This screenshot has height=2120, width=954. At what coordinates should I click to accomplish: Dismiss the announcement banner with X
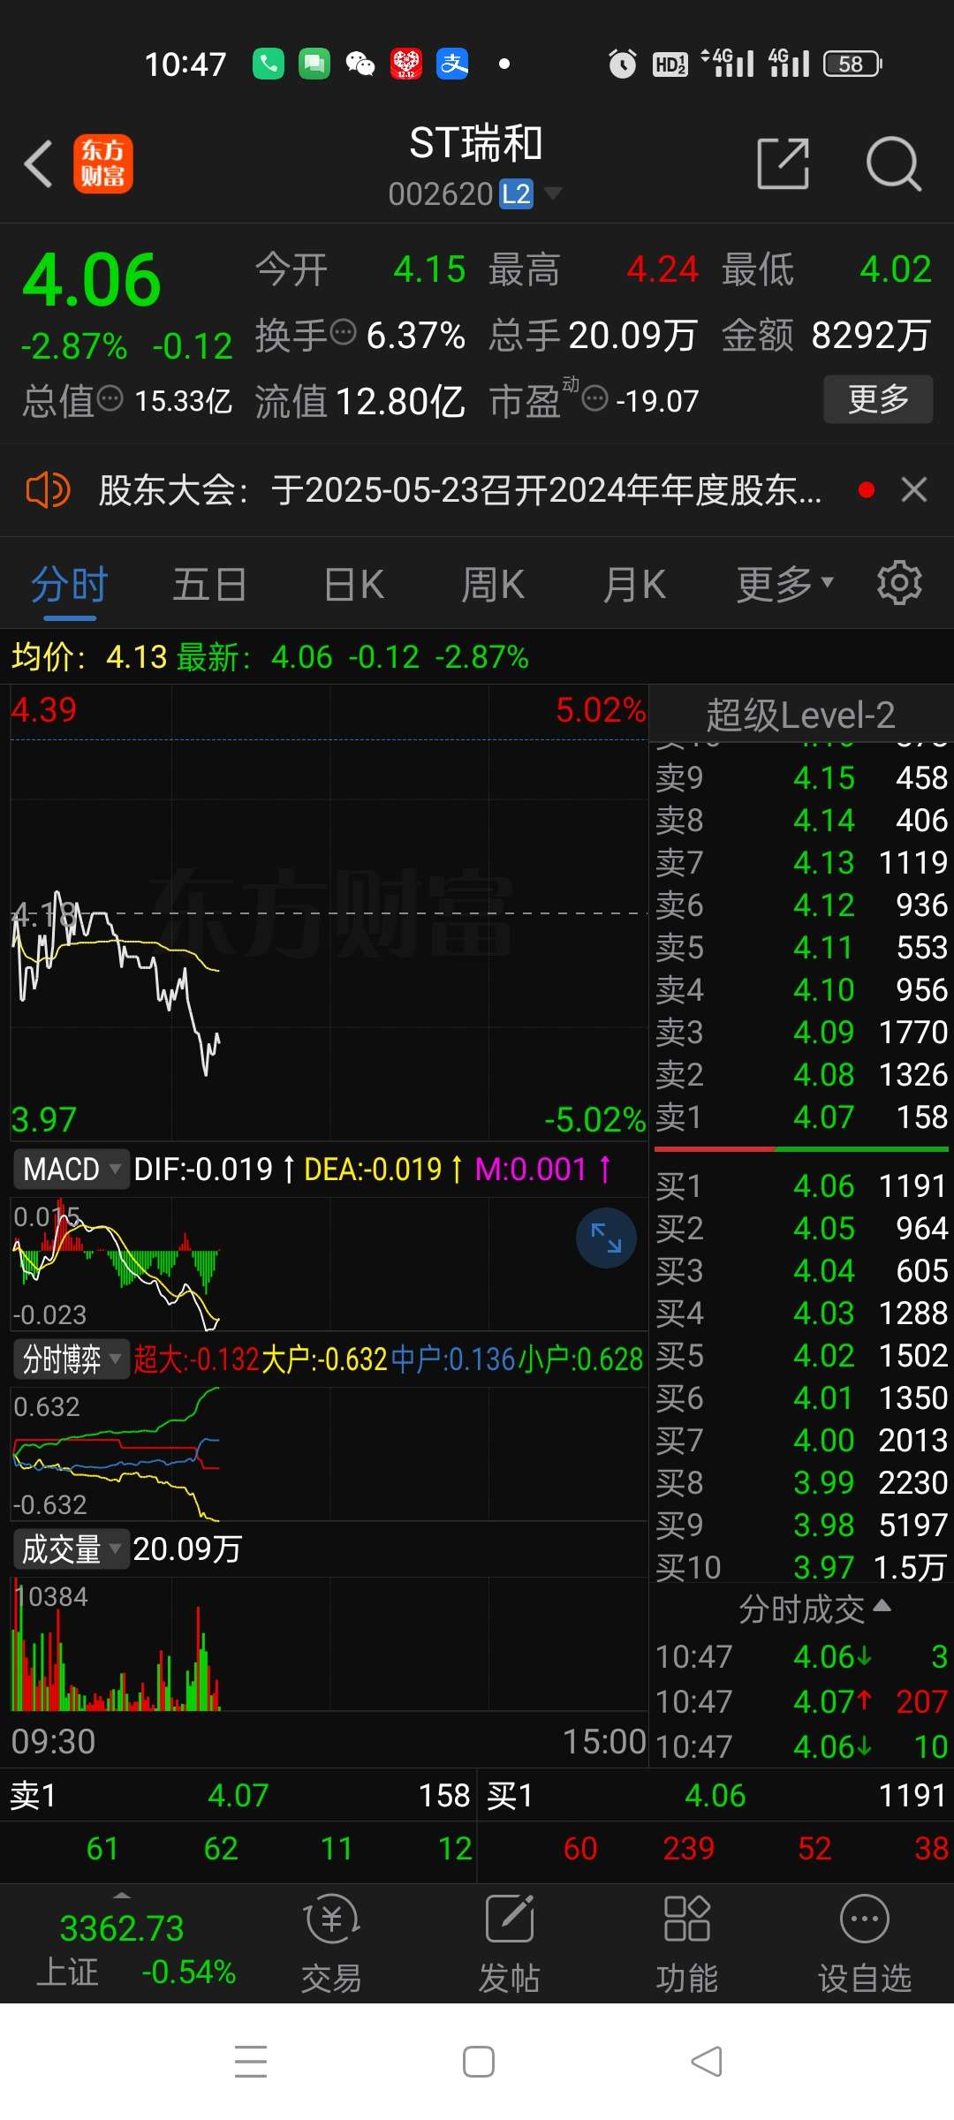914,489
